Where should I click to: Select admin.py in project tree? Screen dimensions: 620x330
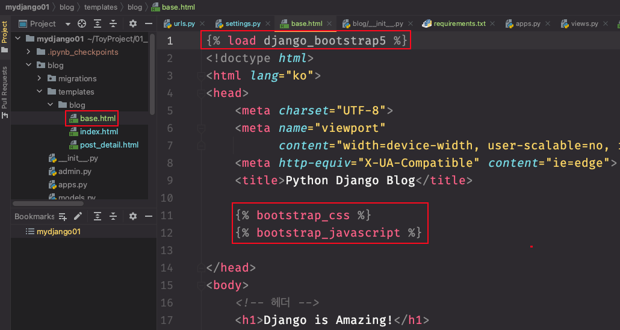[x=75, y=172]
